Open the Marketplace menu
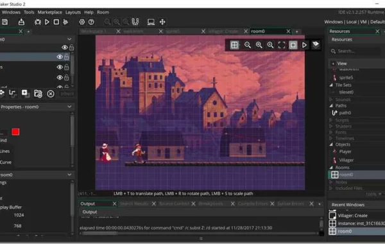The height and width of the screenshot is (244, 385). 49,12
